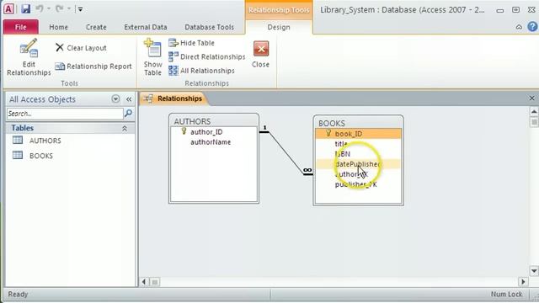Click the vertical scrollbar down arrow
The height and width of the screenshot is (303, 539).
tap(533, 271)
